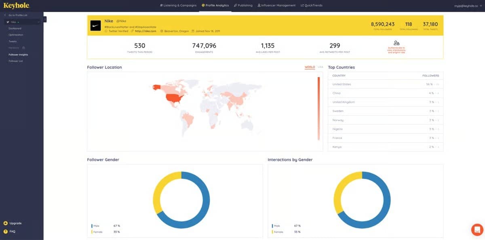Click the Keyhole logo
Screen dimensions: 485x240
pyautogui.click(x=17, y=5)
